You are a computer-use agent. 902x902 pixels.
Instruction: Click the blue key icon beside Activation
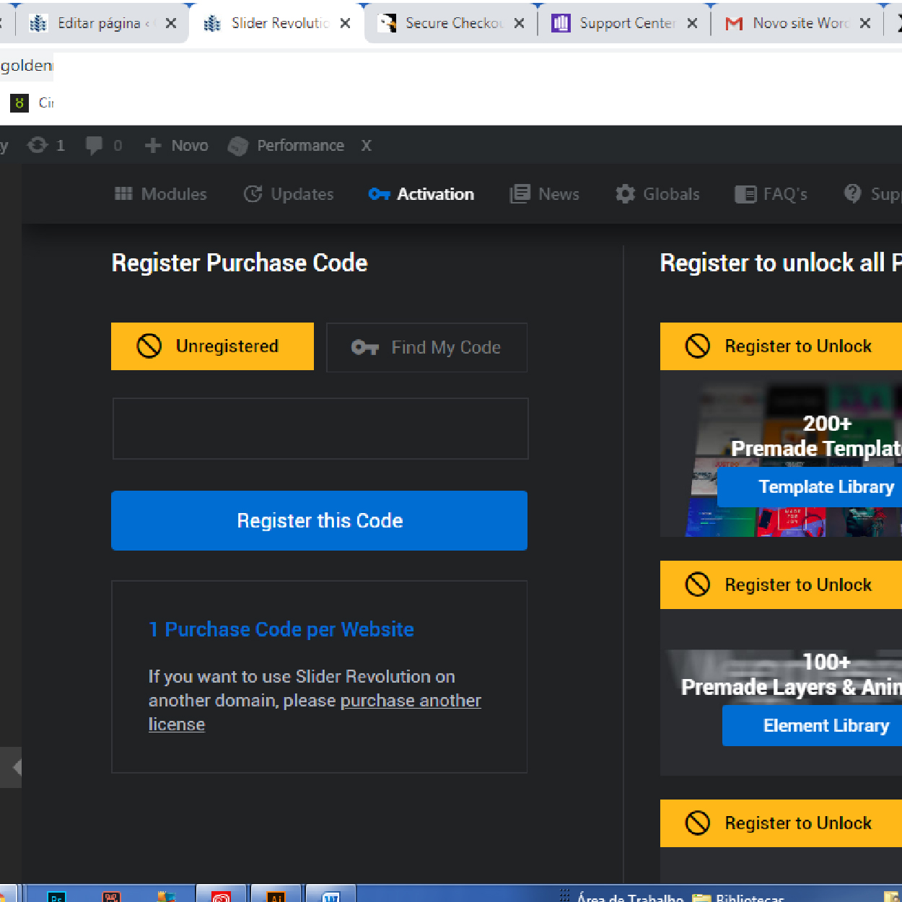pos(379,193)
